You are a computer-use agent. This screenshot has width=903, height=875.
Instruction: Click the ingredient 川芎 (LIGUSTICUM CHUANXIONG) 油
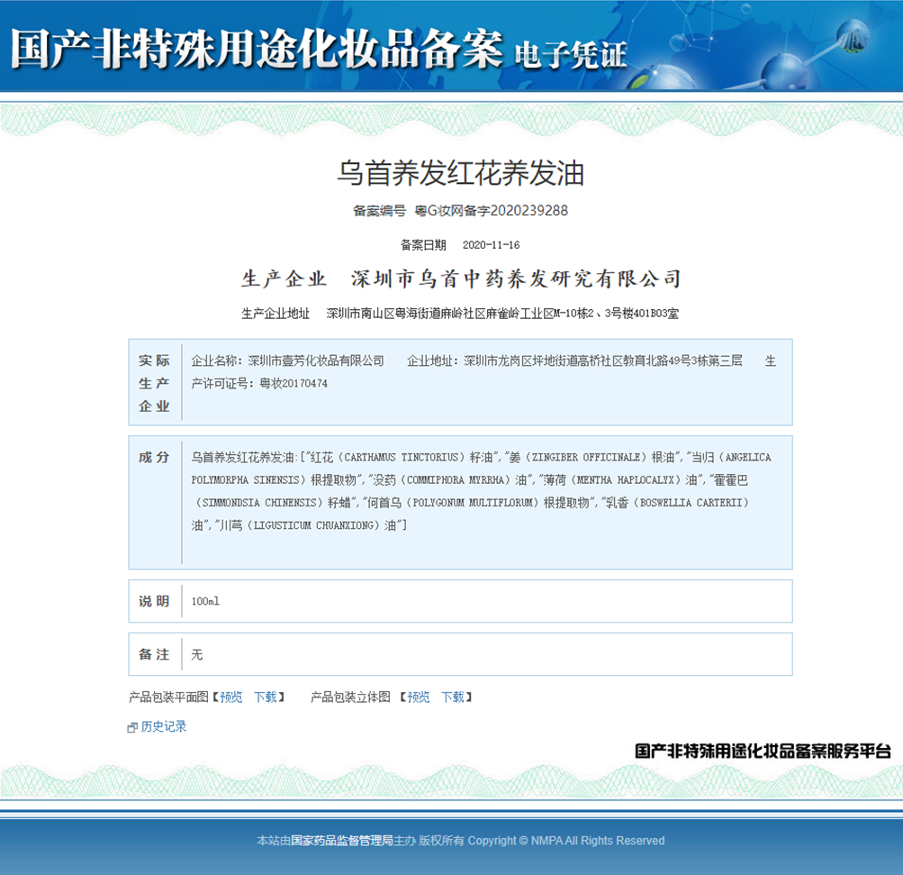(x=306, y=525)
